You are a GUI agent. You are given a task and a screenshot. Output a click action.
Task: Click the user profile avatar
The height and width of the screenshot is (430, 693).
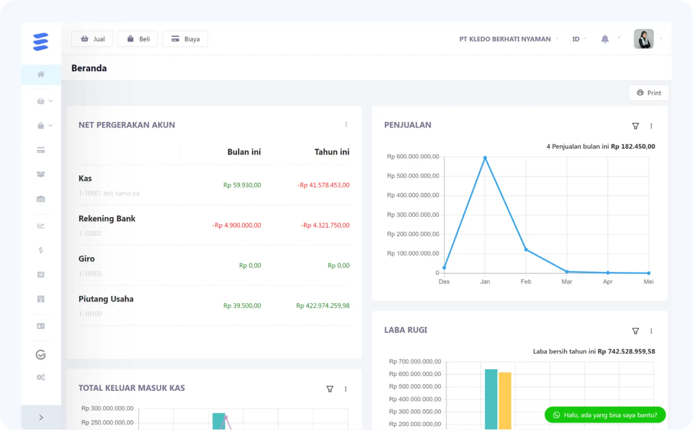pos(644,39)
